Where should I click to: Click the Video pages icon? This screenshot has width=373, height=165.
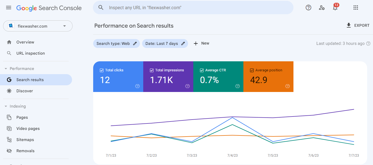click(x=9, y=128)
